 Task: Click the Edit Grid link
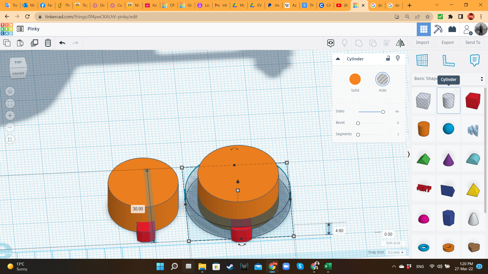coord(393,243)
